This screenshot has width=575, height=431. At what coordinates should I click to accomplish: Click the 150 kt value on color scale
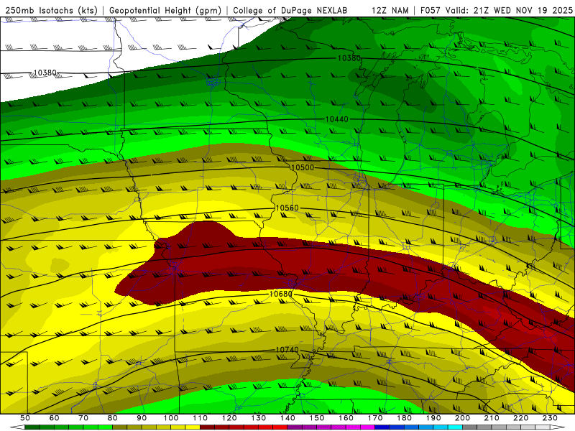[x=317, y=418]
